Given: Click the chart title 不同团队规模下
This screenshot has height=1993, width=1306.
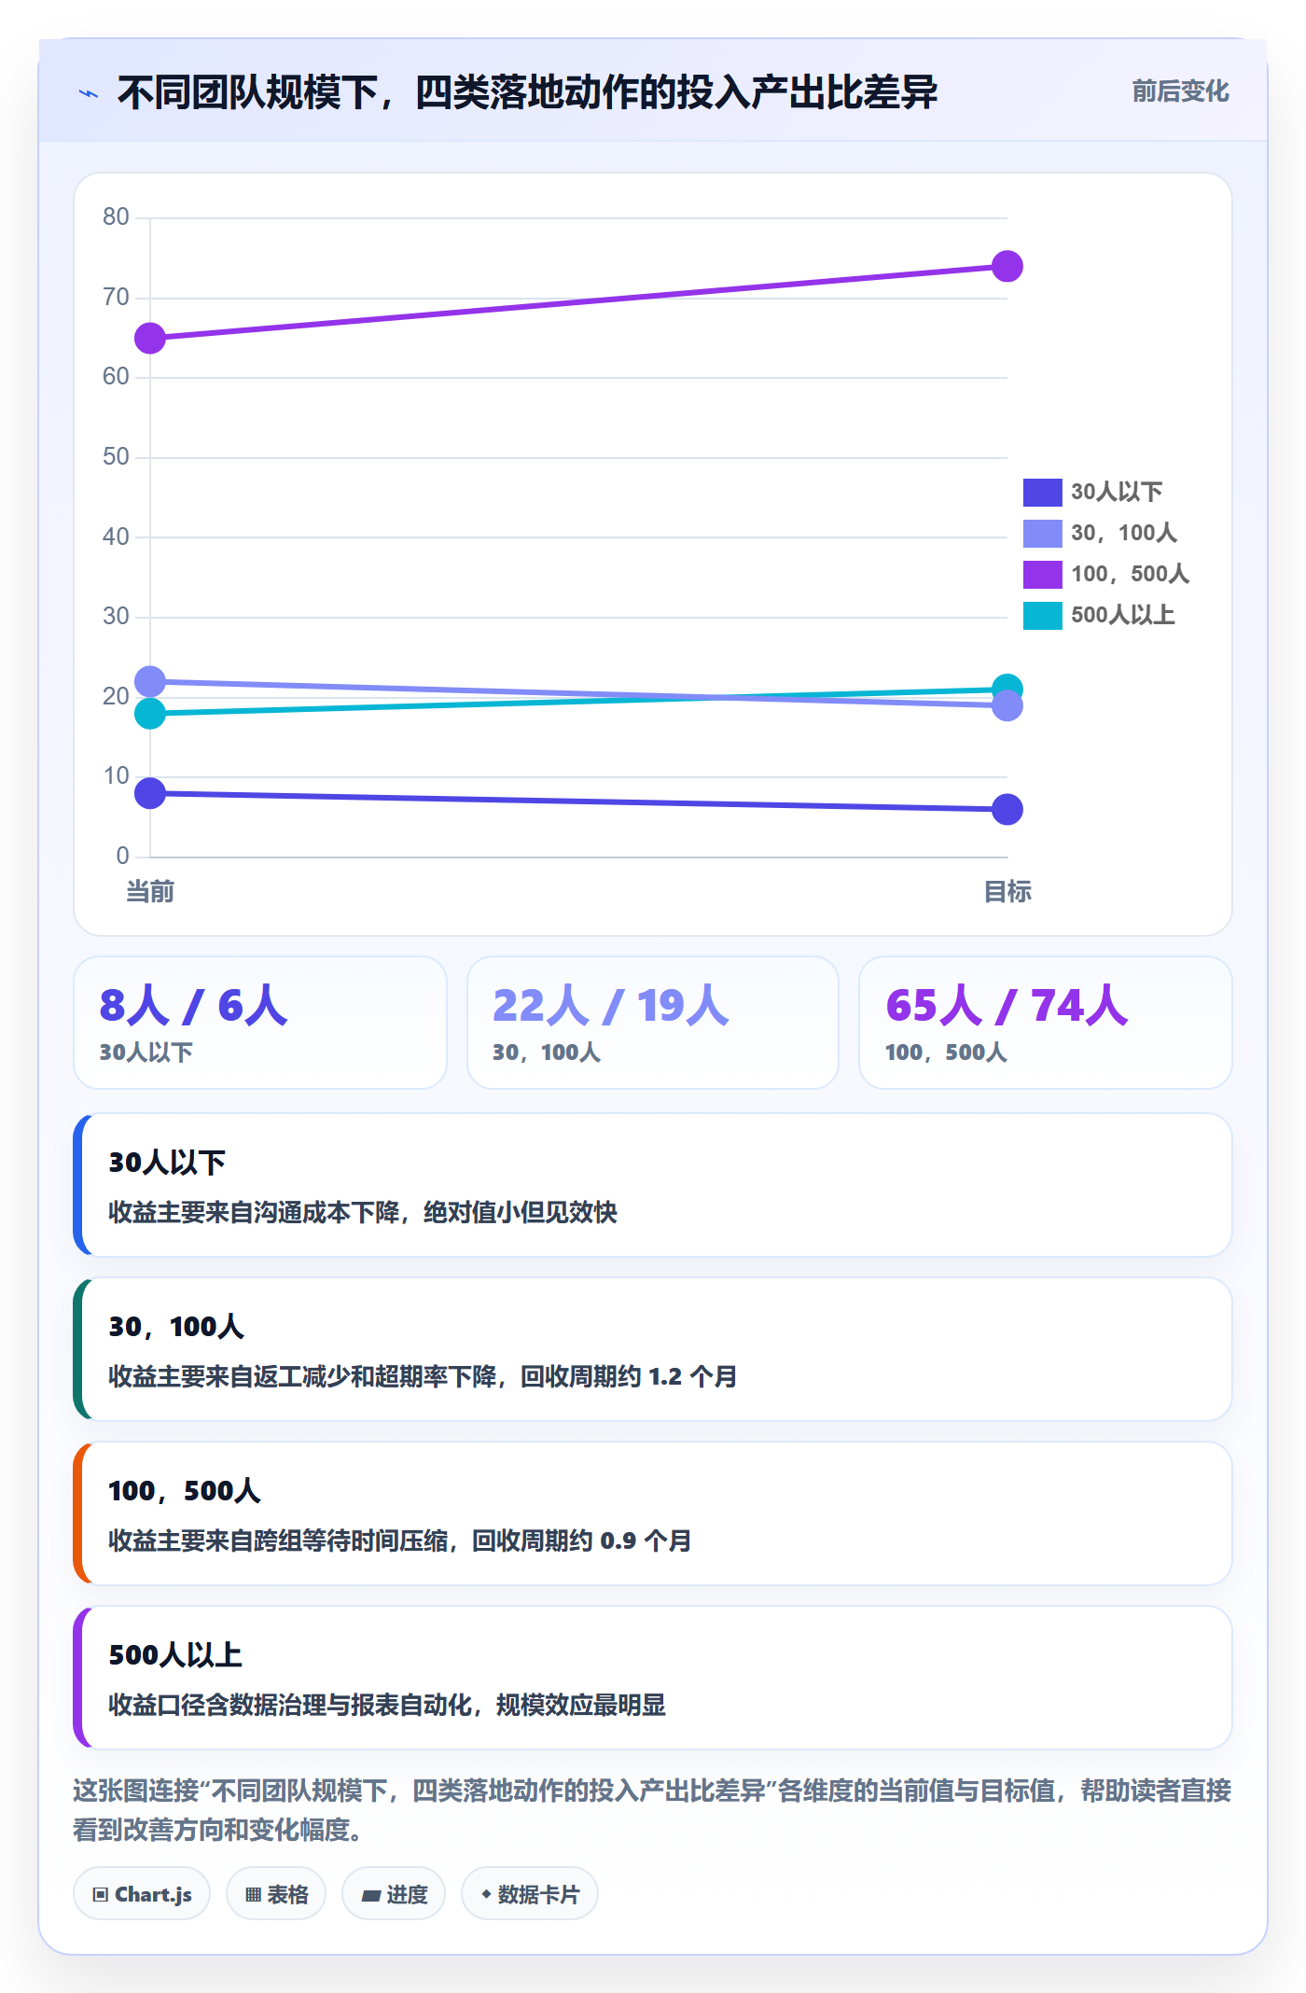Looking at the screenshot, I should [527, 92].
